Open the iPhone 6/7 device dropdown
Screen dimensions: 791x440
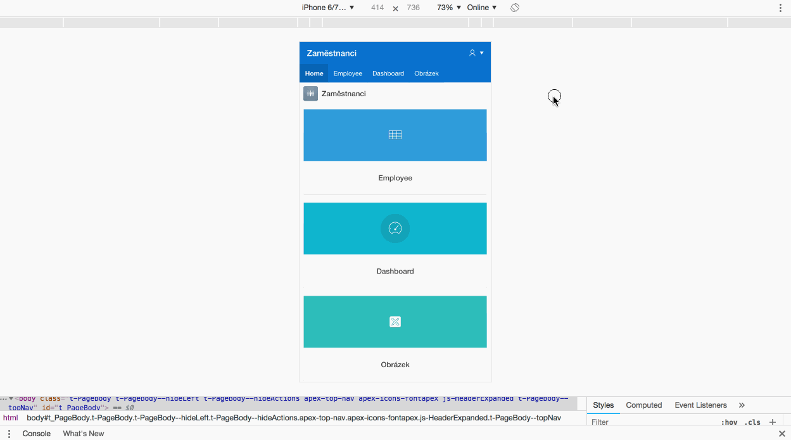pyautogui.click(x=327, y=8)
